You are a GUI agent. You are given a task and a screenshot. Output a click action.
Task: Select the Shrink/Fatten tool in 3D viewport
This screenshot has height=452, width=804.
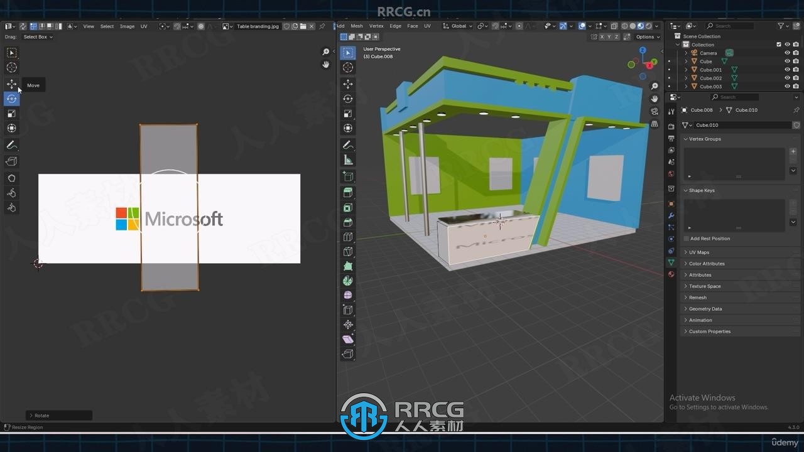[x=347, y=325]
